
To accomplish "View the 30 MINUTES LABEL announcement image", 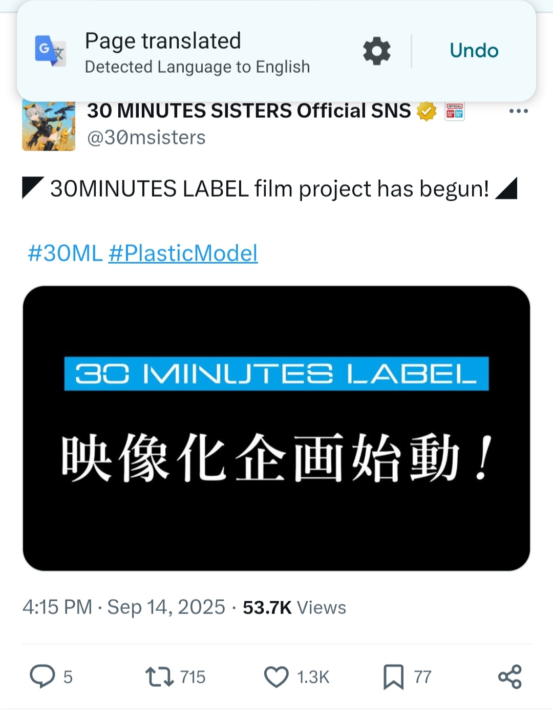I will (x=276, y=428).
